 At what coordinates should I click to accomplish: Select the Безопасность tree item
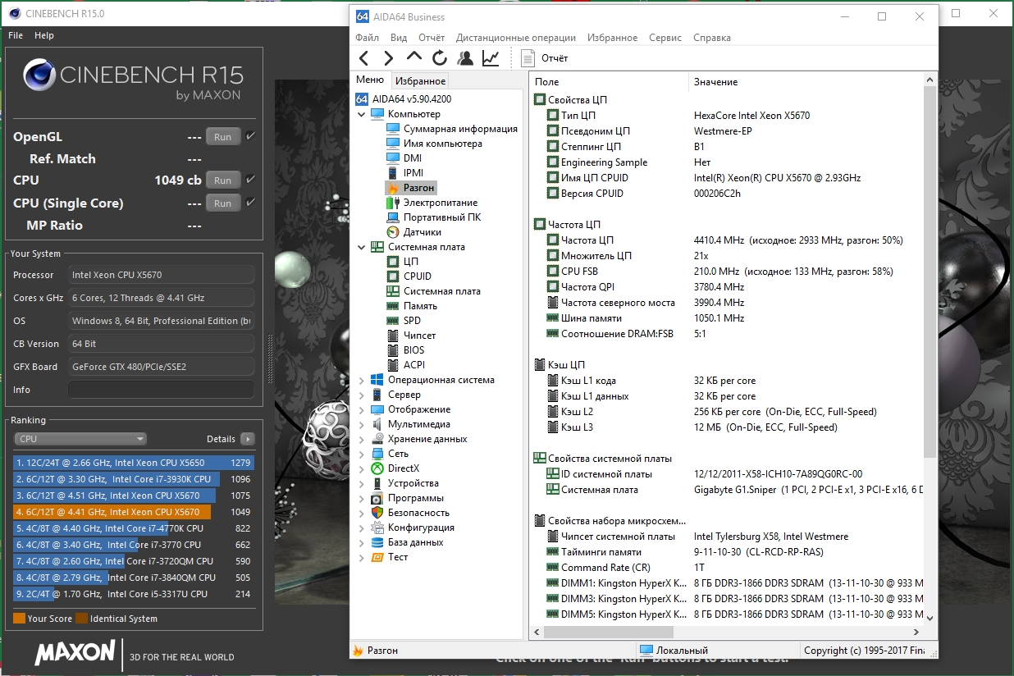pyautogui.click(x=412, y=513)
